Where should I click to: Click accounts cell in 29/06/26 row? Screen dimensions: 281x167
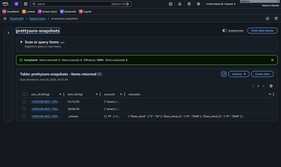(x=112, y=109)
